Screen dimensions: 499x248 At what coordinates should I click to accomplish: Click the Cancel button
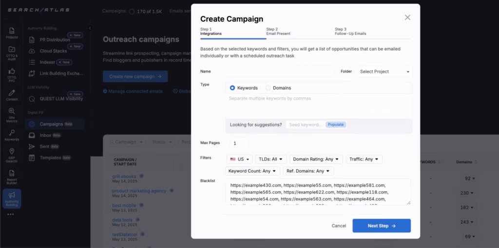point(339,226)
